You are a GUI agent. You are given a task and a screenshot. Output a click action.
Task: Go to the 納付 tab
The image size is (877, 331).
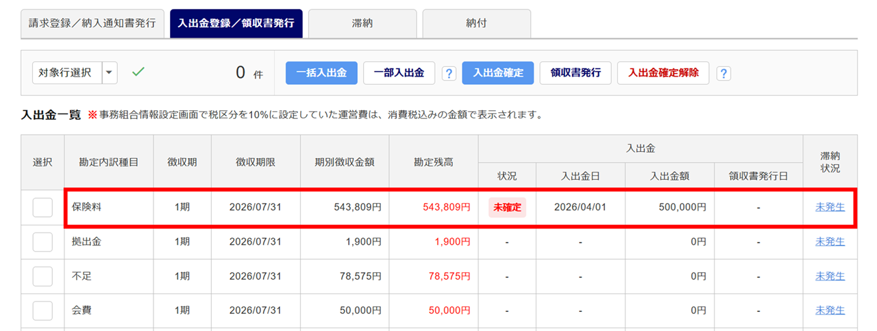coord(476,23)
